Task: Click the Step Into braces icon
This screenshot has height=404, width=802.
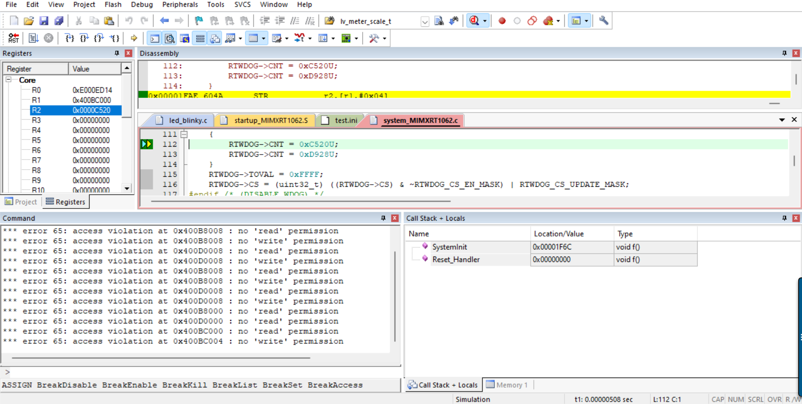Action: click(69, 38)
